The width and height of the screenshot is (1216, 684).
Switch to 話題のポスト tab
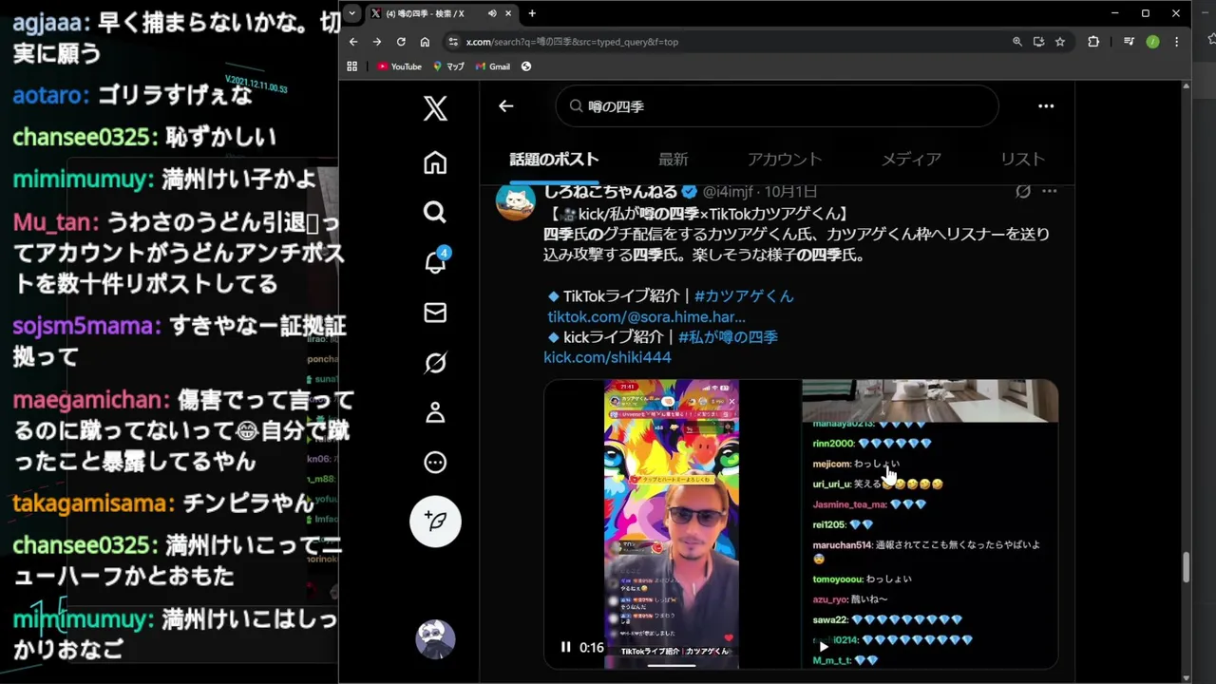pyautogui.click(x=554, y=160)
